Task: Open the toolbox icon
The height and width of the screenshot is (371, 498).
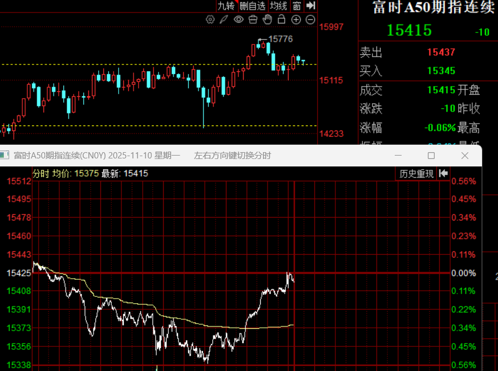Action: tap(253, 19)
